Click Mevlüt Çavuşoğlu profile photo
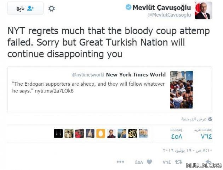This screenshot has height=170, width=223. (204, 11)
